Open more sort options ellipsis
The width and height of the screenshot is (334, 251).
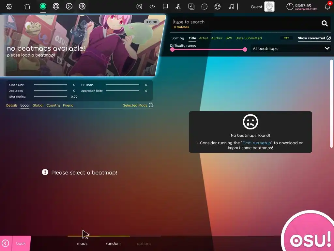[286, 38]
